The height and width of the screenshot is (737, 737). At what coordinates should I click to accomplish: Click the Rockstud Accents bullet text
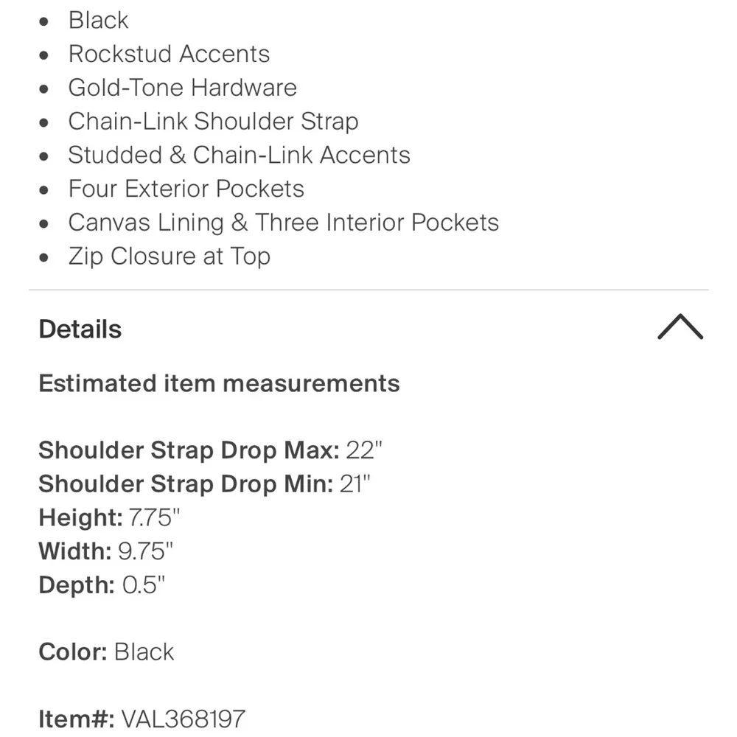pyautogui.click(x=169, y=54)
